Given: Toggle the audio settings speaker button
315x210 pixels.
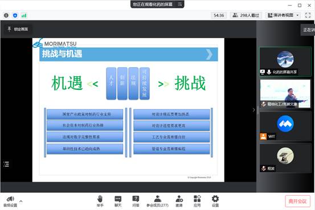Looking at the screenshot, I should (x=10, y=201).
